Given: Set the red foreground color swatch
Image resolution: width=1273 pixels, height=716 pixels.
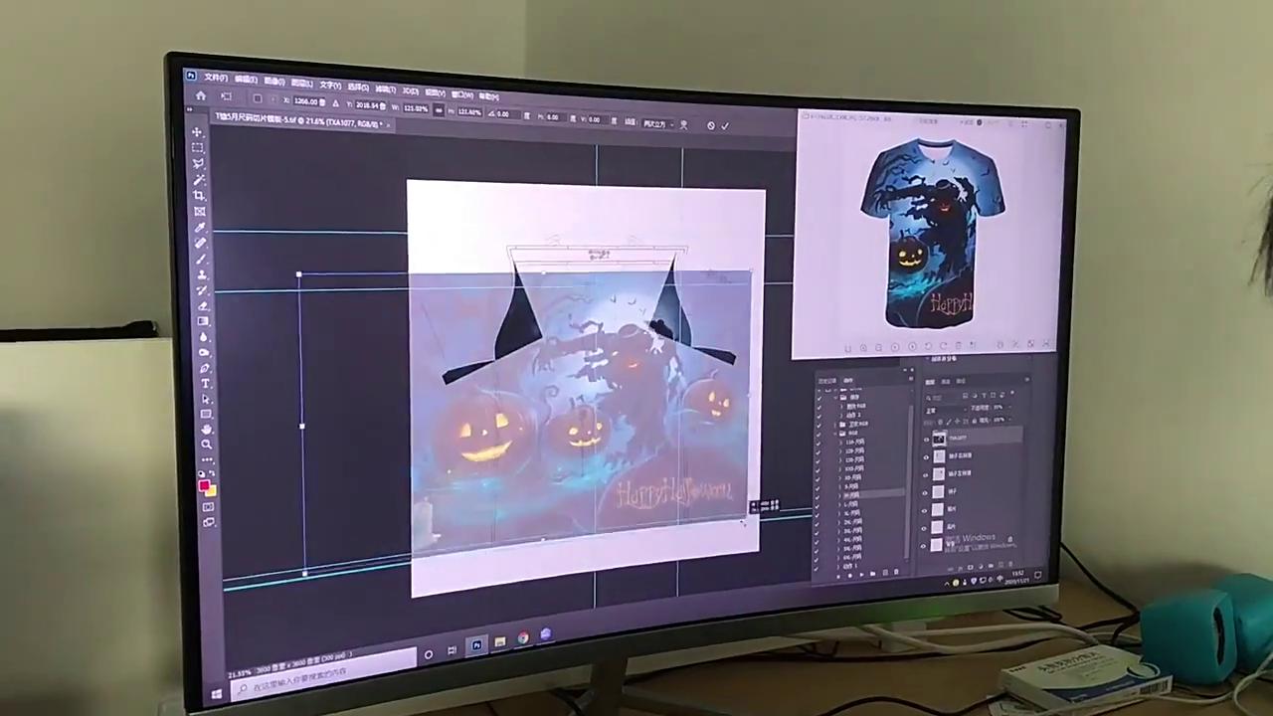Looking at the screenshot, I should [x=204, y=485].
